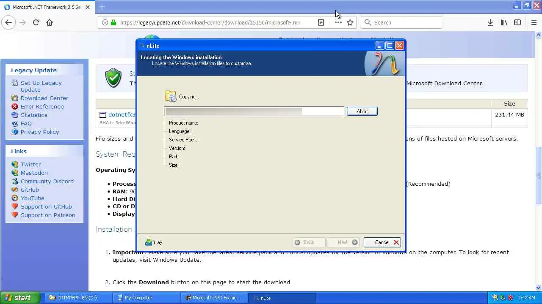Open a new Firefox tab
Viewport: 542px width, 304px height.
pos(102,7)
